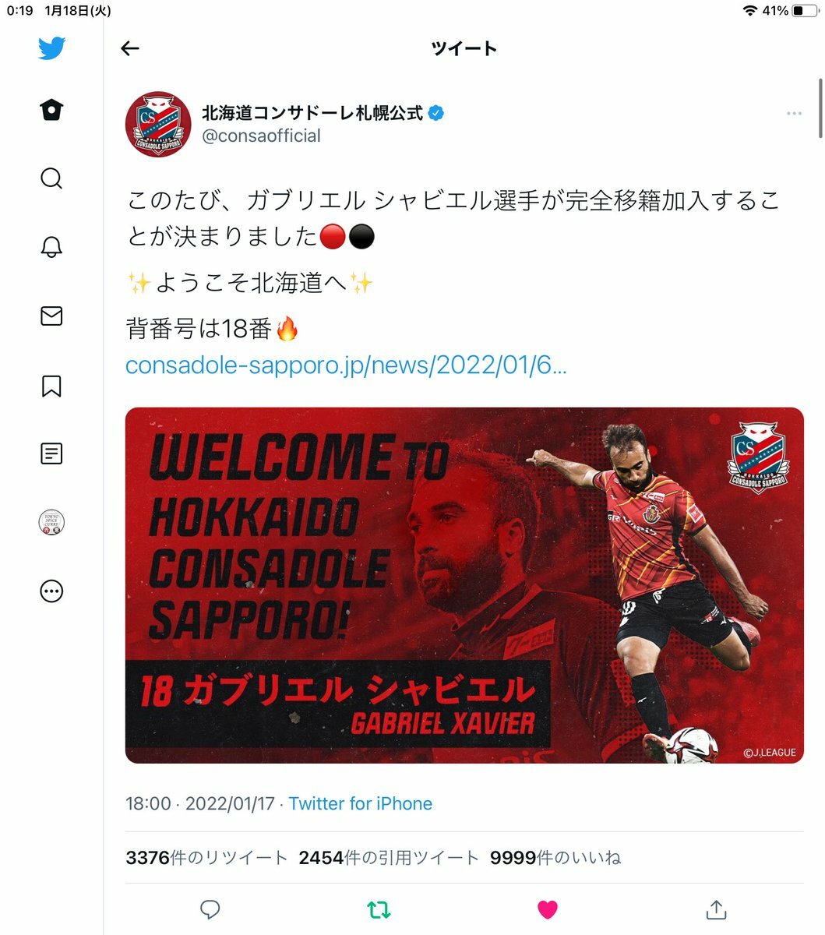The width and height of the screenshot is (825, 935).
Task: Open the Messages envelope icon
Action: coord(51,316)
